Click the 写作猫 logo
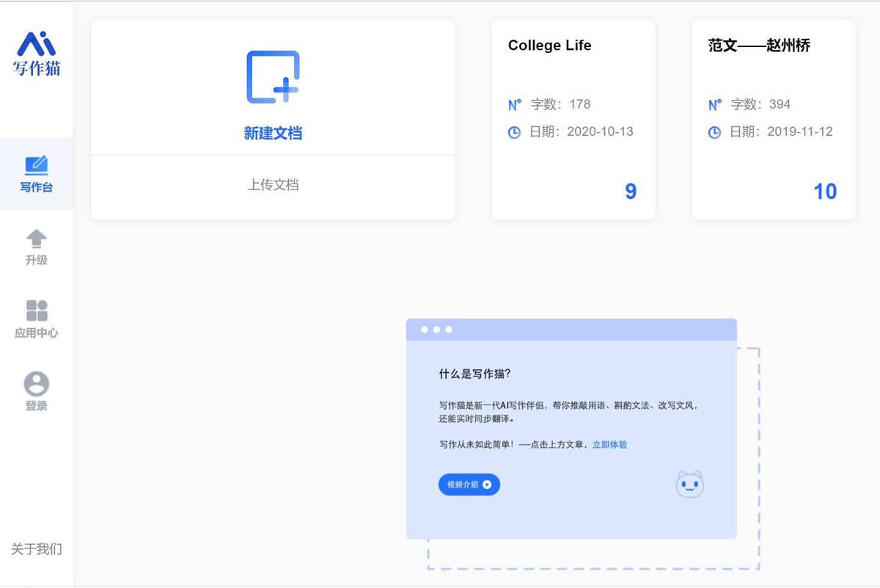 point(37,54)
